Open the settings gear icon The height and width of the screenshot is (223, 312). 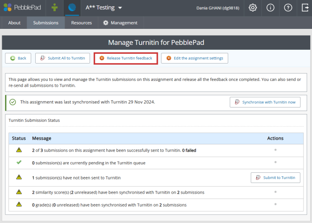pos(253,8)
